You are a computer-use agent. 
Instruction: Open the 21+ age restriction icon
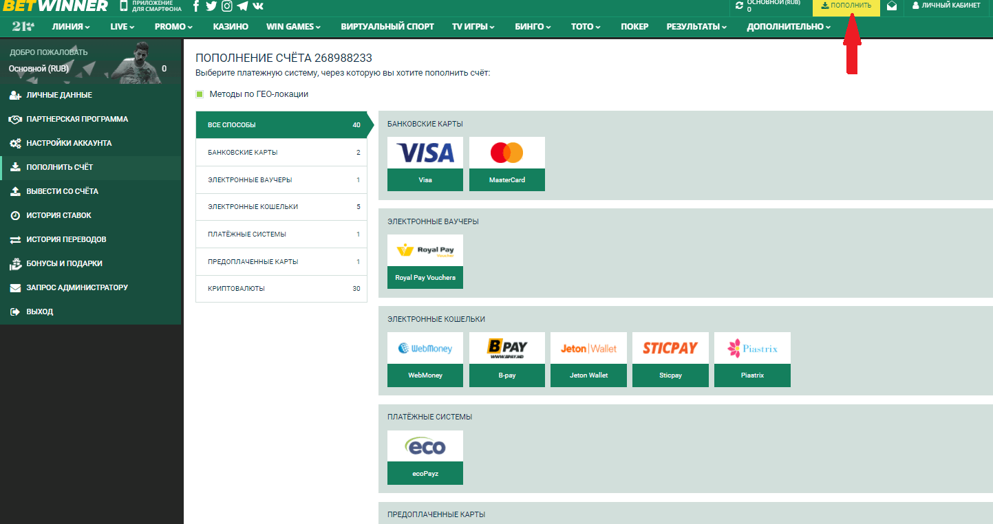tap(23, 26)
